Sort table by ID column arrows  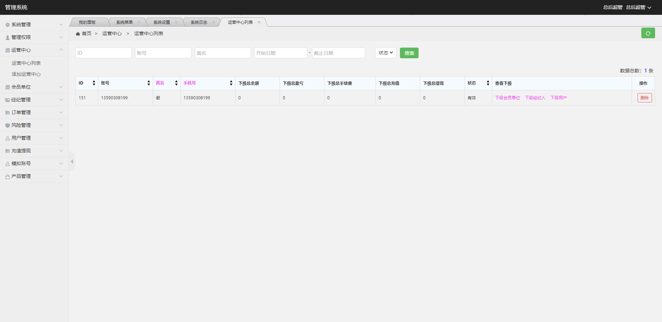point(94,83)
